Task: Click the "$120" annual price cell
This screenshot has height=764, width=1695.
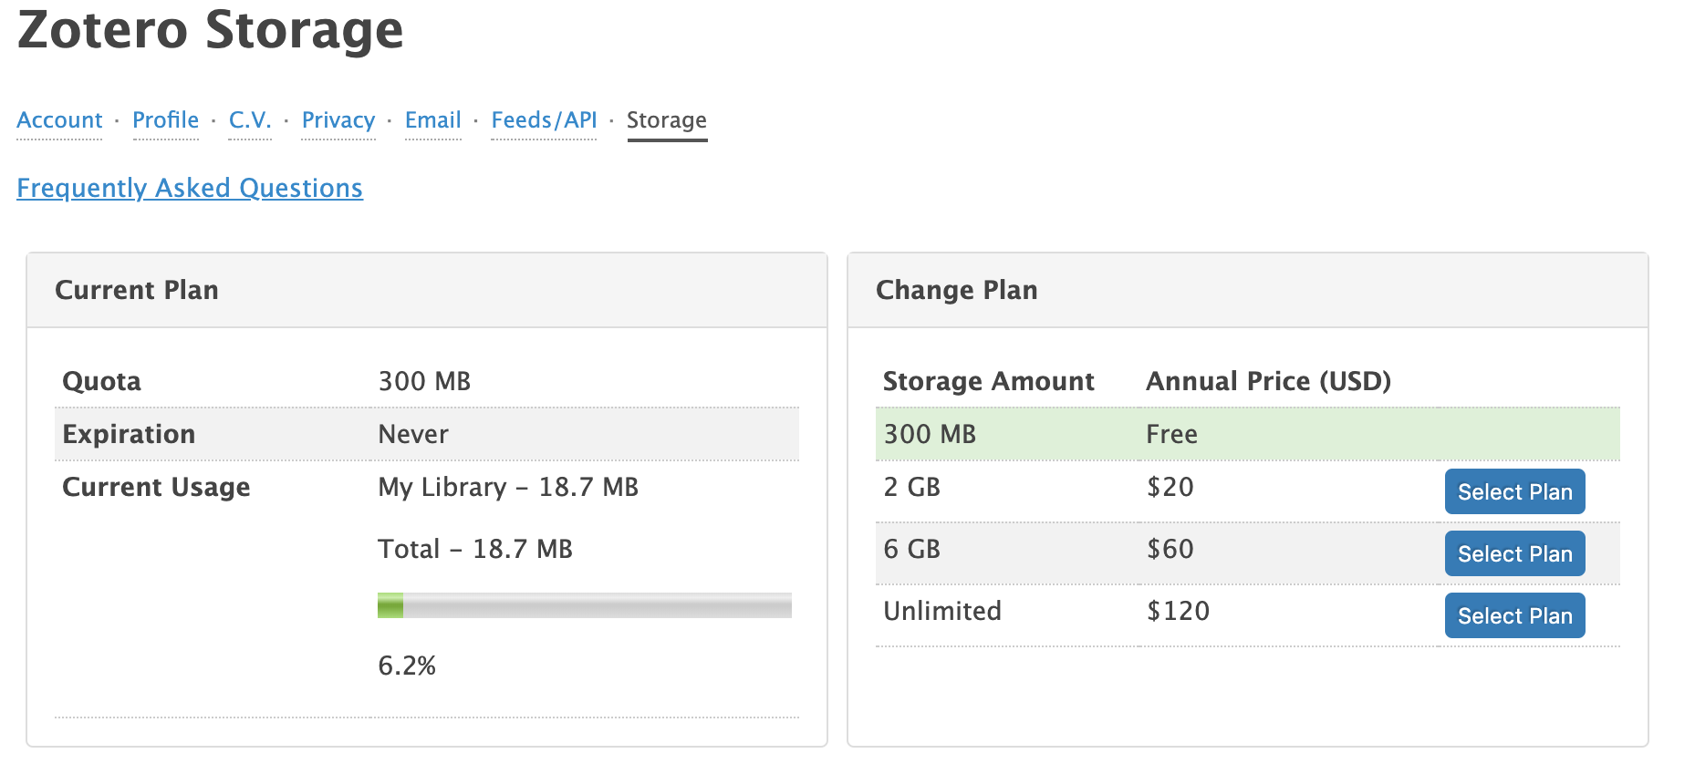Action: point(1178,611)
